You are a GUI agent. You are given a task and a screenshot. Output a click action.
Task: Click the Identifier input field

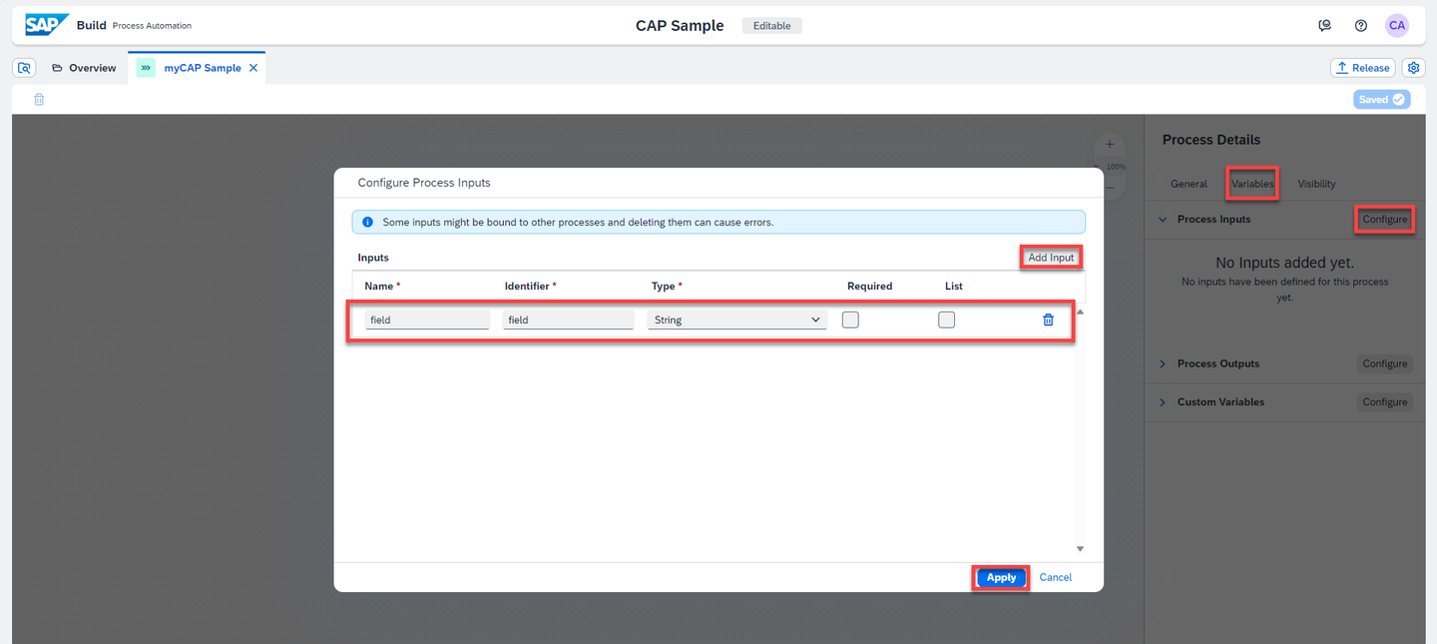pyautogui.click(x=569, y=320)
